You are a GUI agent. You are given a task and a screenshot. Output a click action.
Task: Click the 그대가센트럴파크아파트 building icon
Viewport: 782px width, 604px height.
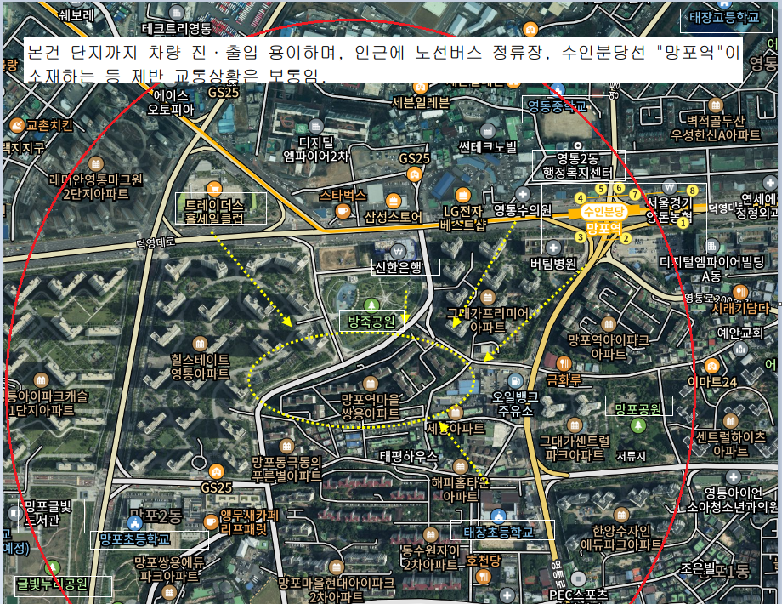point(575,425)
